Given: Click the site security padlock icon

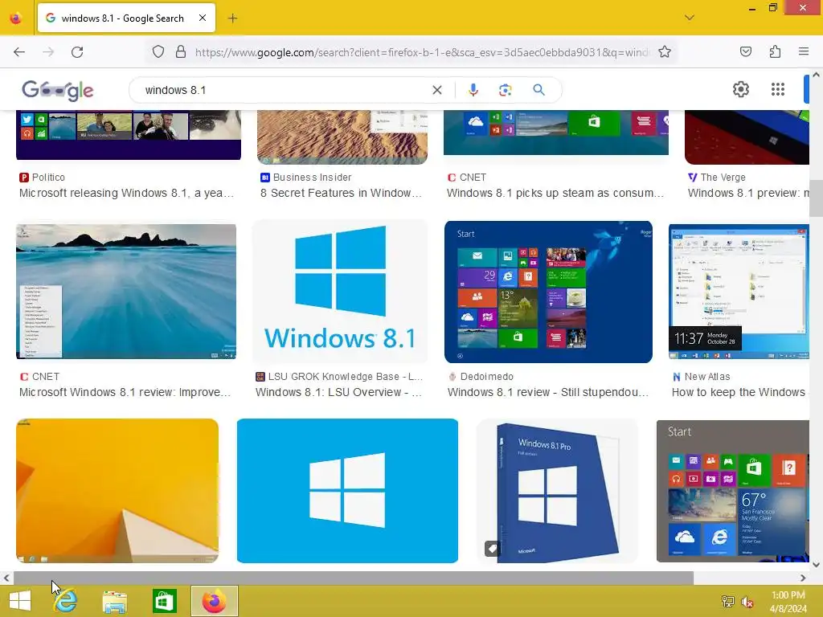Looking at the screenshot, I should coord(181,52).
